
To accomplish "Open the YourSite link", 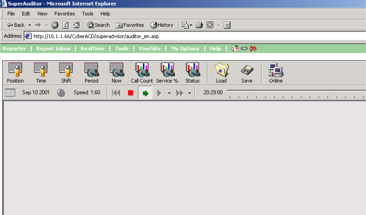I will (150, 48).
